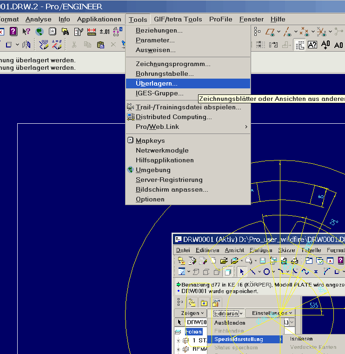Expand the 1 ST layer tree node

coord(178,341)
